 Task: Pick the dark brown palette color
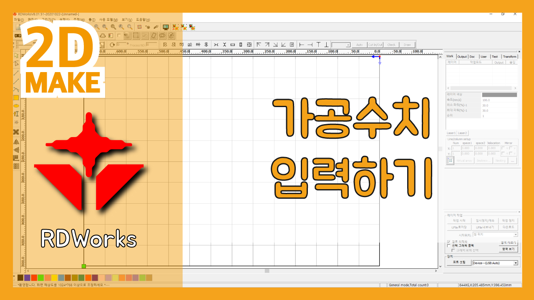point(20,277)
